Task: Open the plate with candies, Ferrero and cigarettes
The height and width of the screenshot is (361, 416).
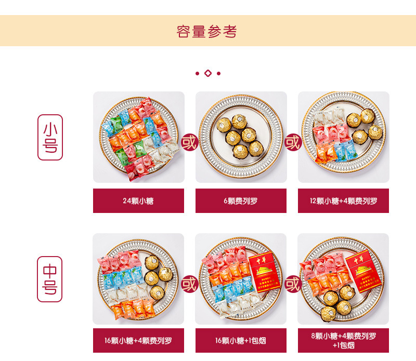Action: click(x=343, y=279)
